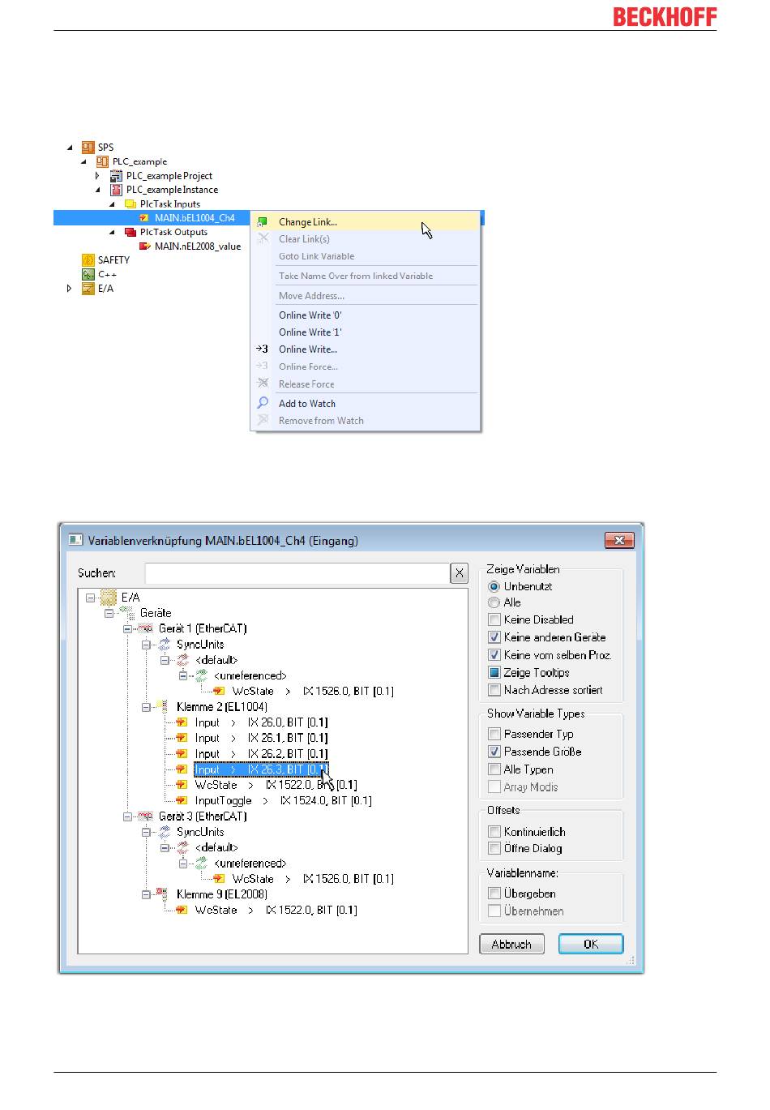The width and height of the screenshot is (770, 1110).
Task: Click the MAIN.nEL2008_value variable icon
Action: [x=145, y=246]
